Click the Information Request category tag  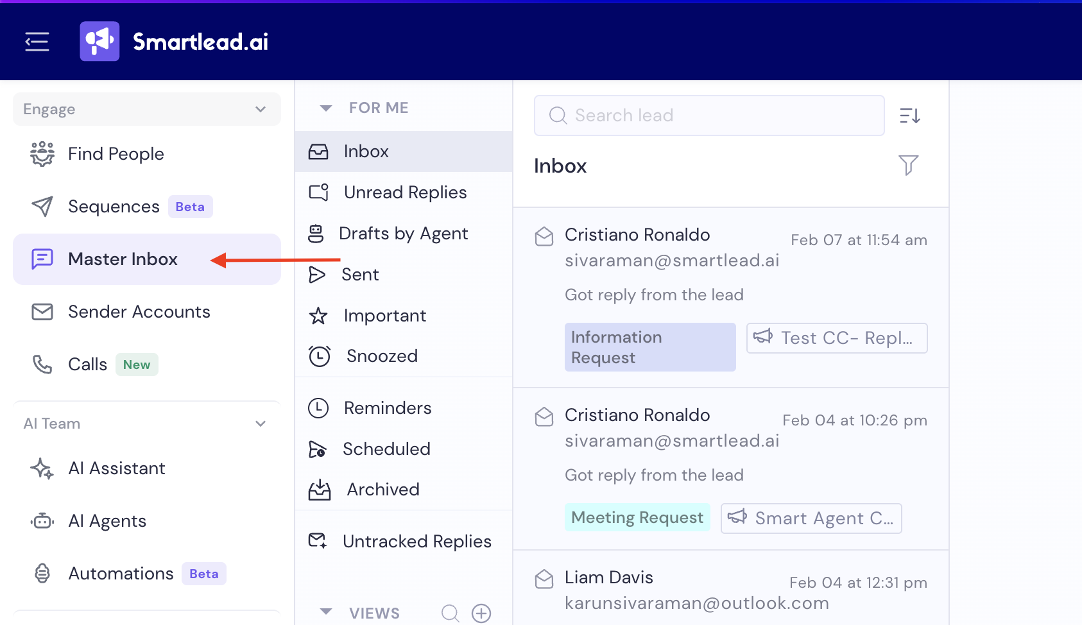click(650, 347)
